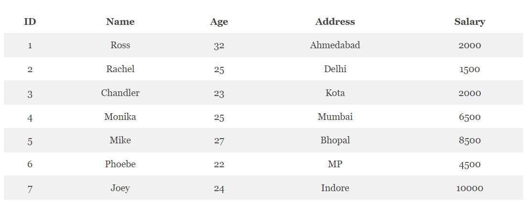Viewport: 528px width, 205px height.
Task: Select the Bhopal address cell
Action: (x=335, y=140)
